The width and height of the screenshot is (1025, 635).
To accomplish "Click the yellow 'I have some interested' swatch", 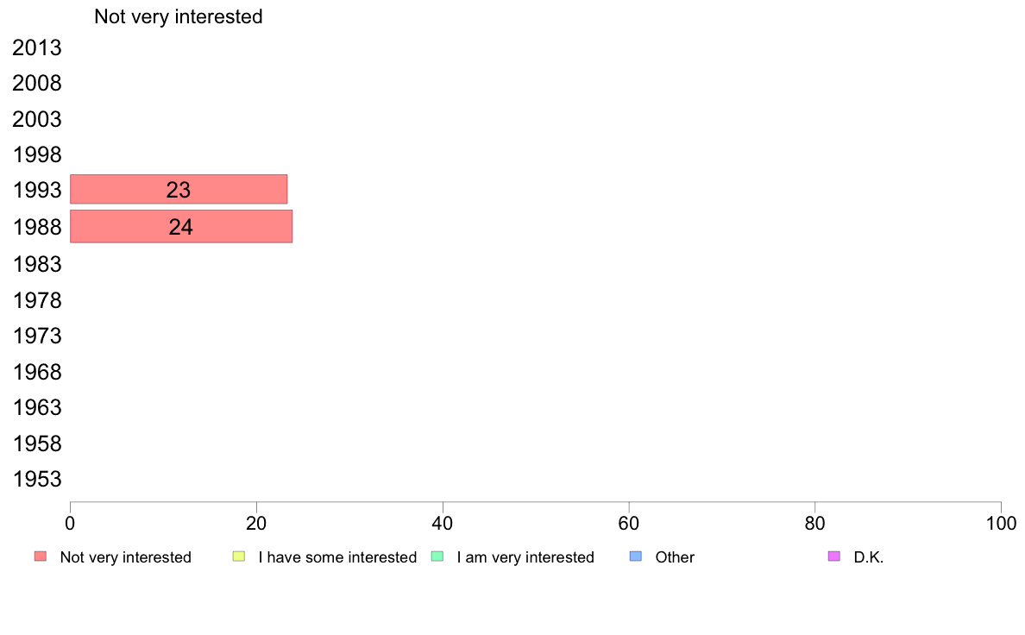I will 239,556.
